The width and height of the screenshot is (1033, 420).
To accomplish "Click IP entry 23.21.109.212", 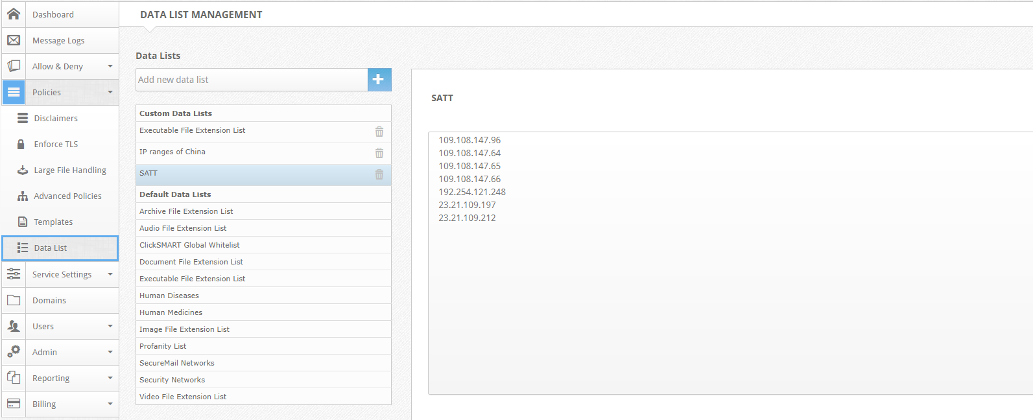I will click(x=467, y=218).
